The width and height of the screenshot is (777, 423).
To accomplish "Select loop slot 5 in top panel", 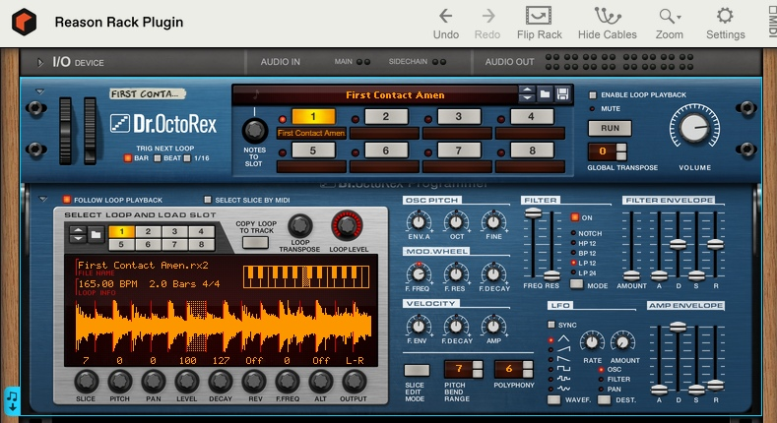I will pos(313,151).
